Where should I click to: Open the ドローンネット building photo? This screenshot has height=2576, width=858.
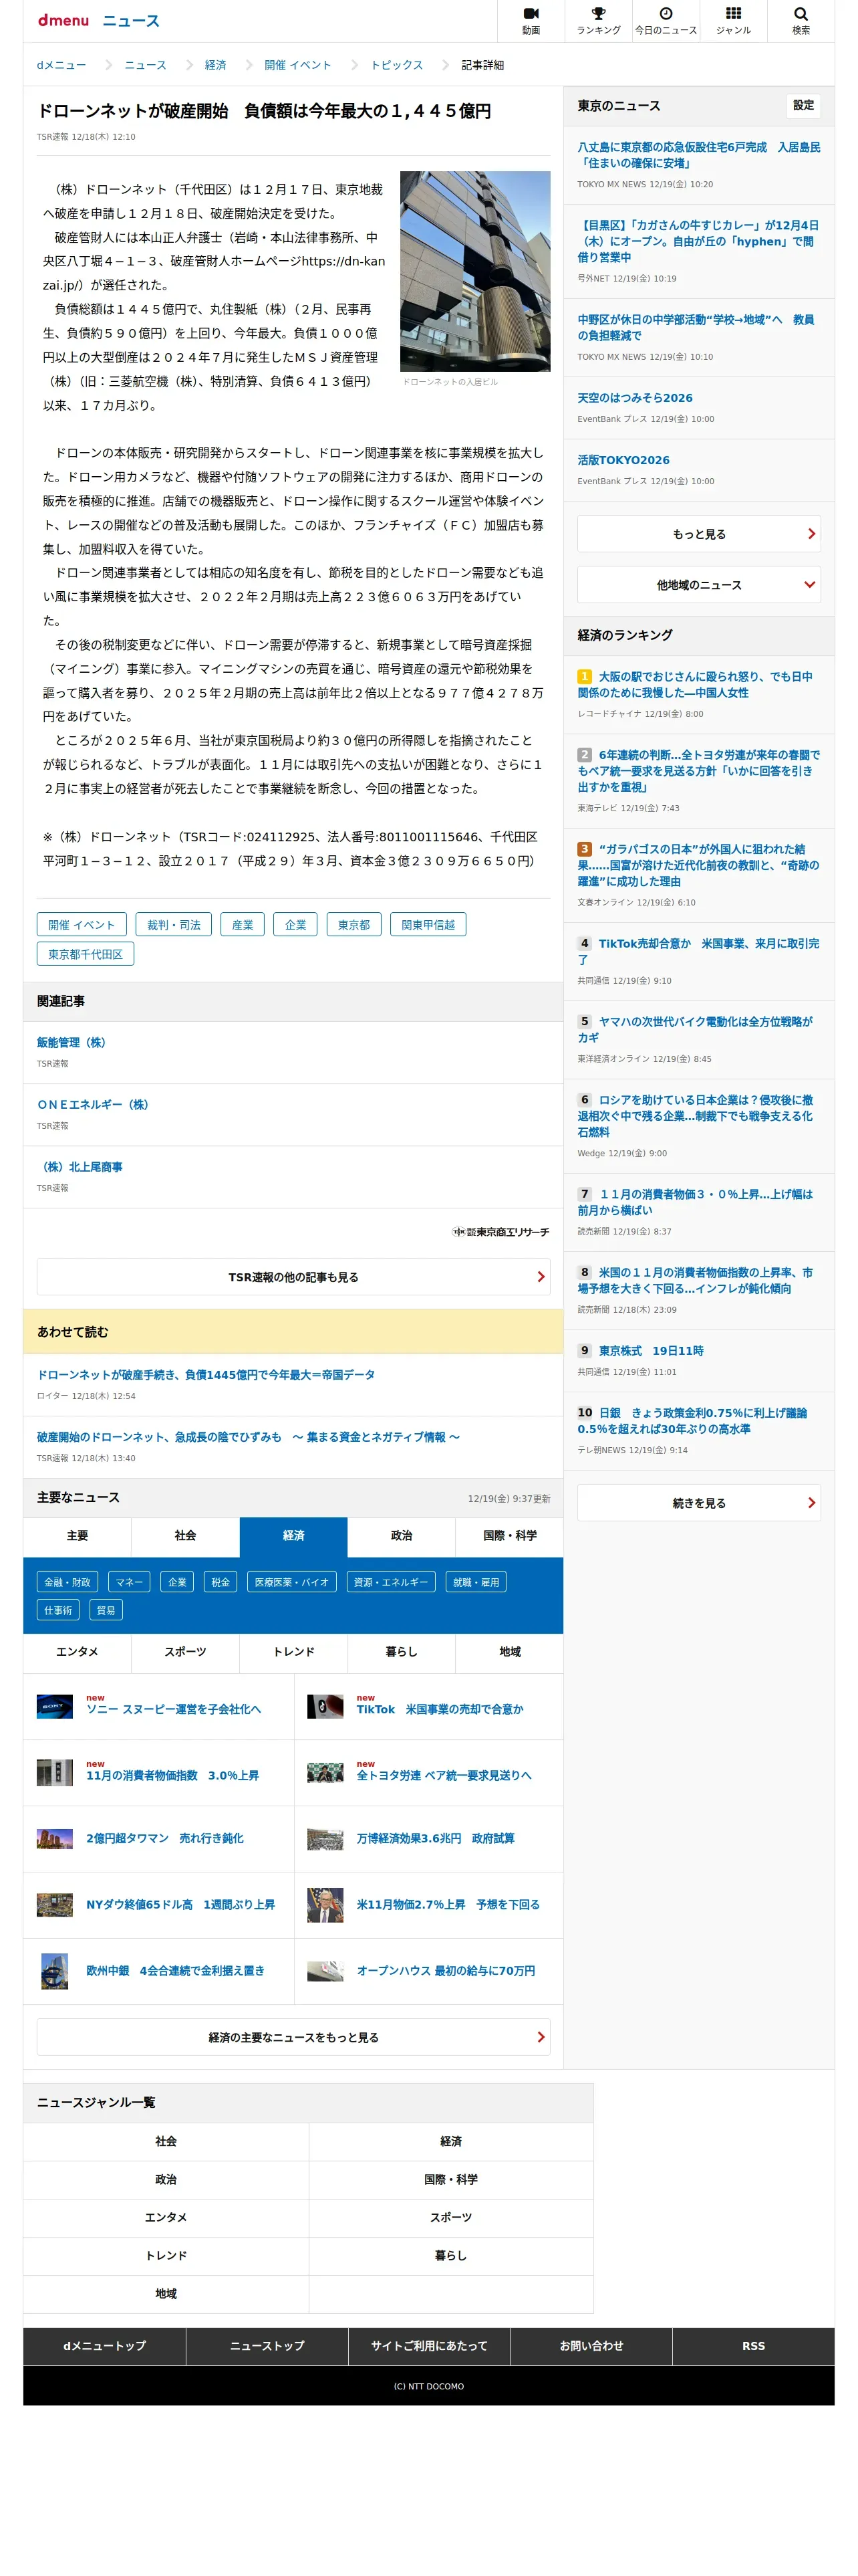tap(474, 271)
